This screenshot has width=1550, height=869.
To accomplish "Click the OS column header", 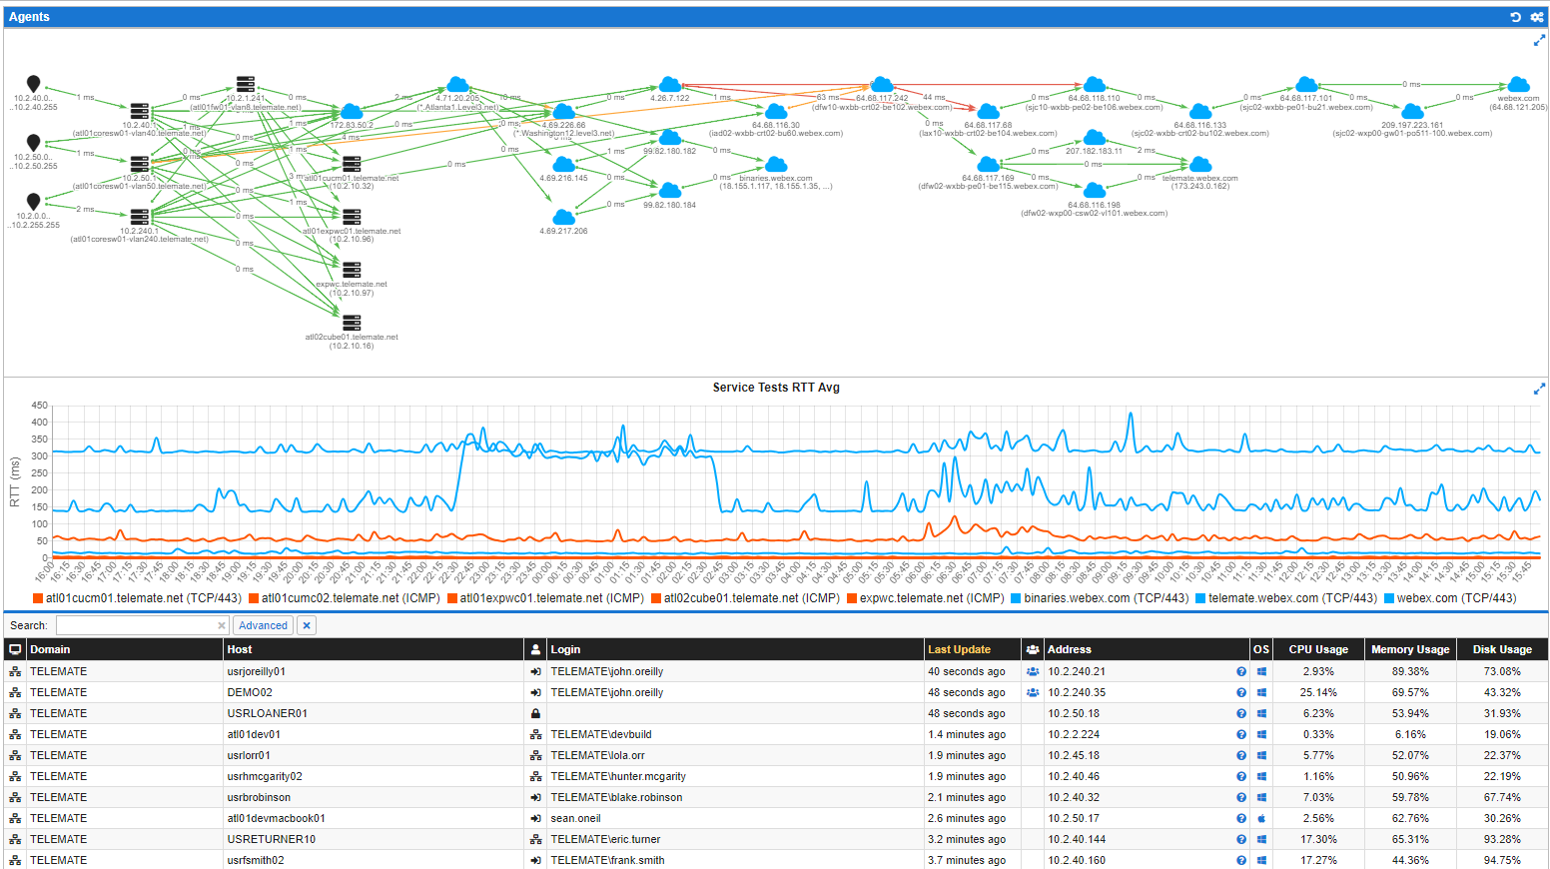I will (1261, 649).
